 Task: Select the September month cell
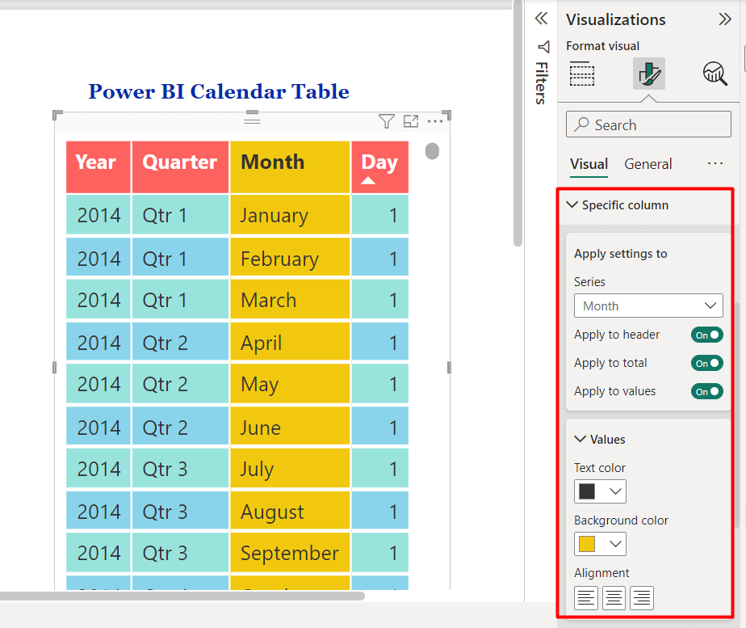290,553
